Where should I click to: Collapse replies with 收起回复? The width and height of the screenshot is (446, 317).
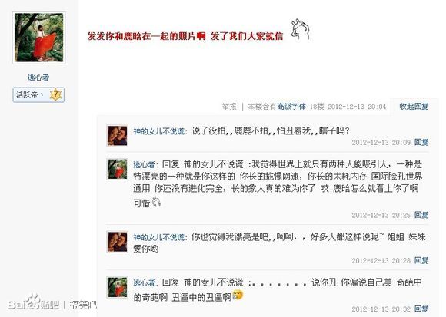pos(414,107)
